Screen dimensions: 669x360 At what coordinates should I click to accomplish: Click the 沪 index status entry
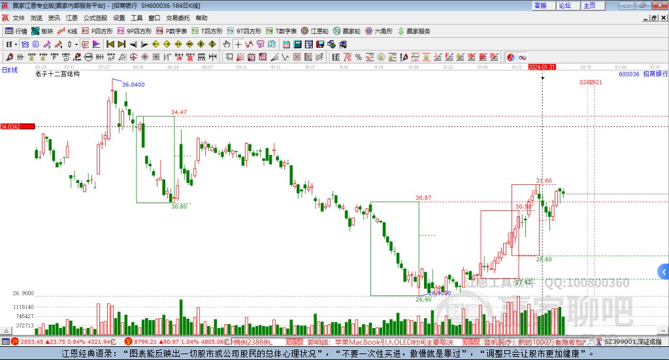coord(63,342)
